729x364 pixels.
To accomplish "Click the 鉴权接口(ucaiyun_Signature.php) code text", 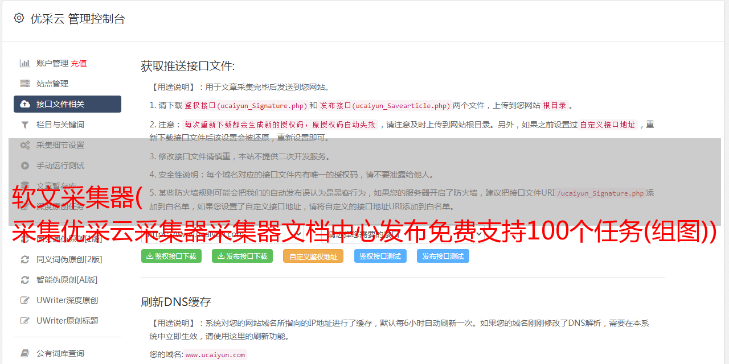I will [245, 105].
